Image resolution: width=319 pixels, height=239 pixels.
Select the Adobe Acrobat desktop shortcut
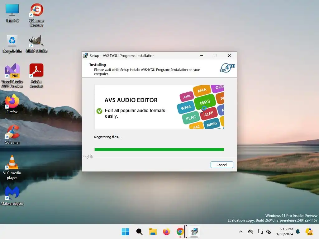pos(36,76)
